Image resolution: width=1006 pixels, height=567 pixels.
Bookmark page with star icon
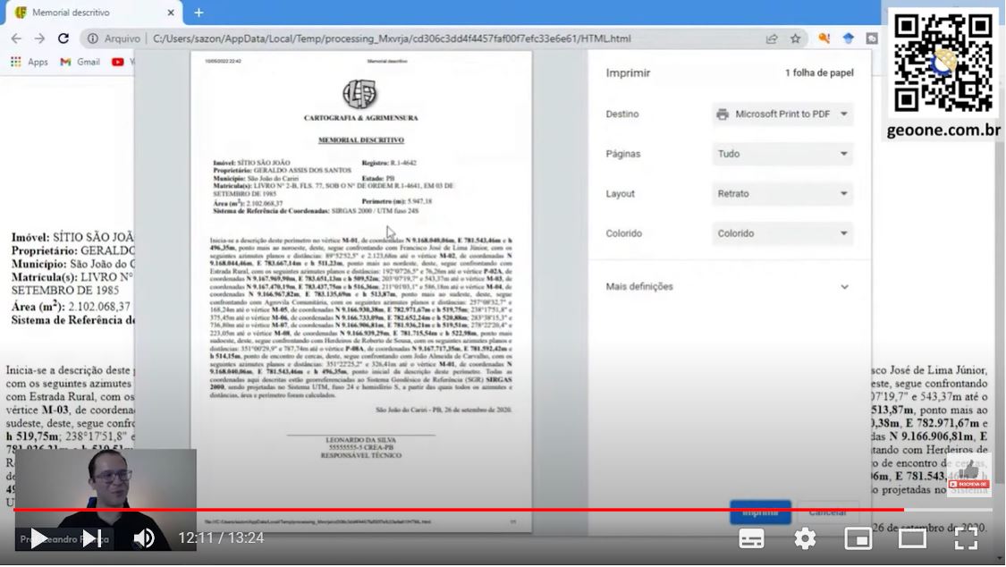coord(796,38)
